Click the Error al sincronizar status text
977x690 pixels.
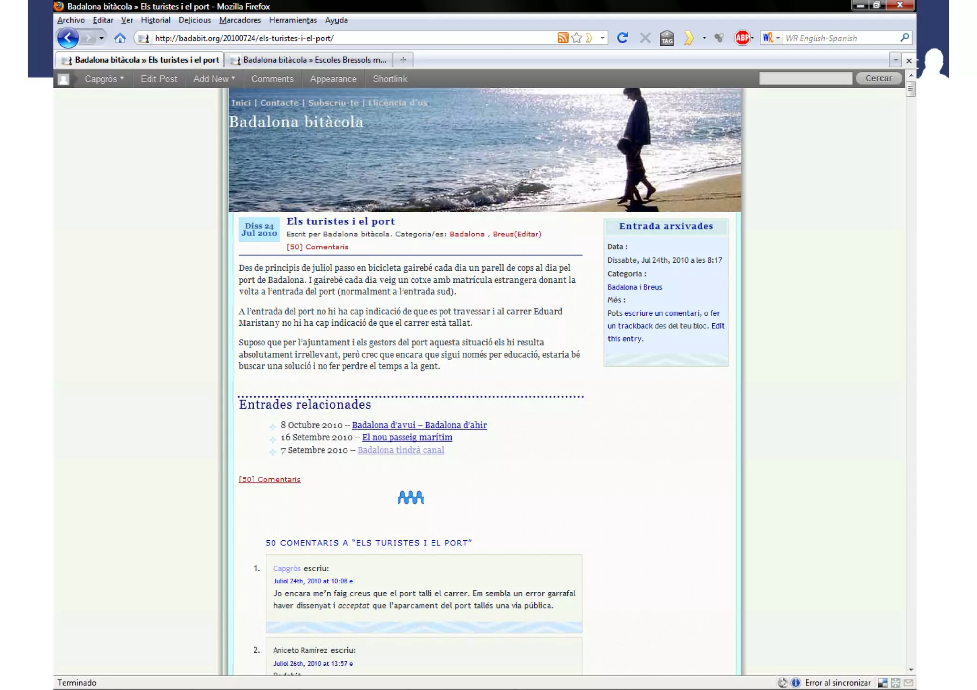tap(838, 683)
